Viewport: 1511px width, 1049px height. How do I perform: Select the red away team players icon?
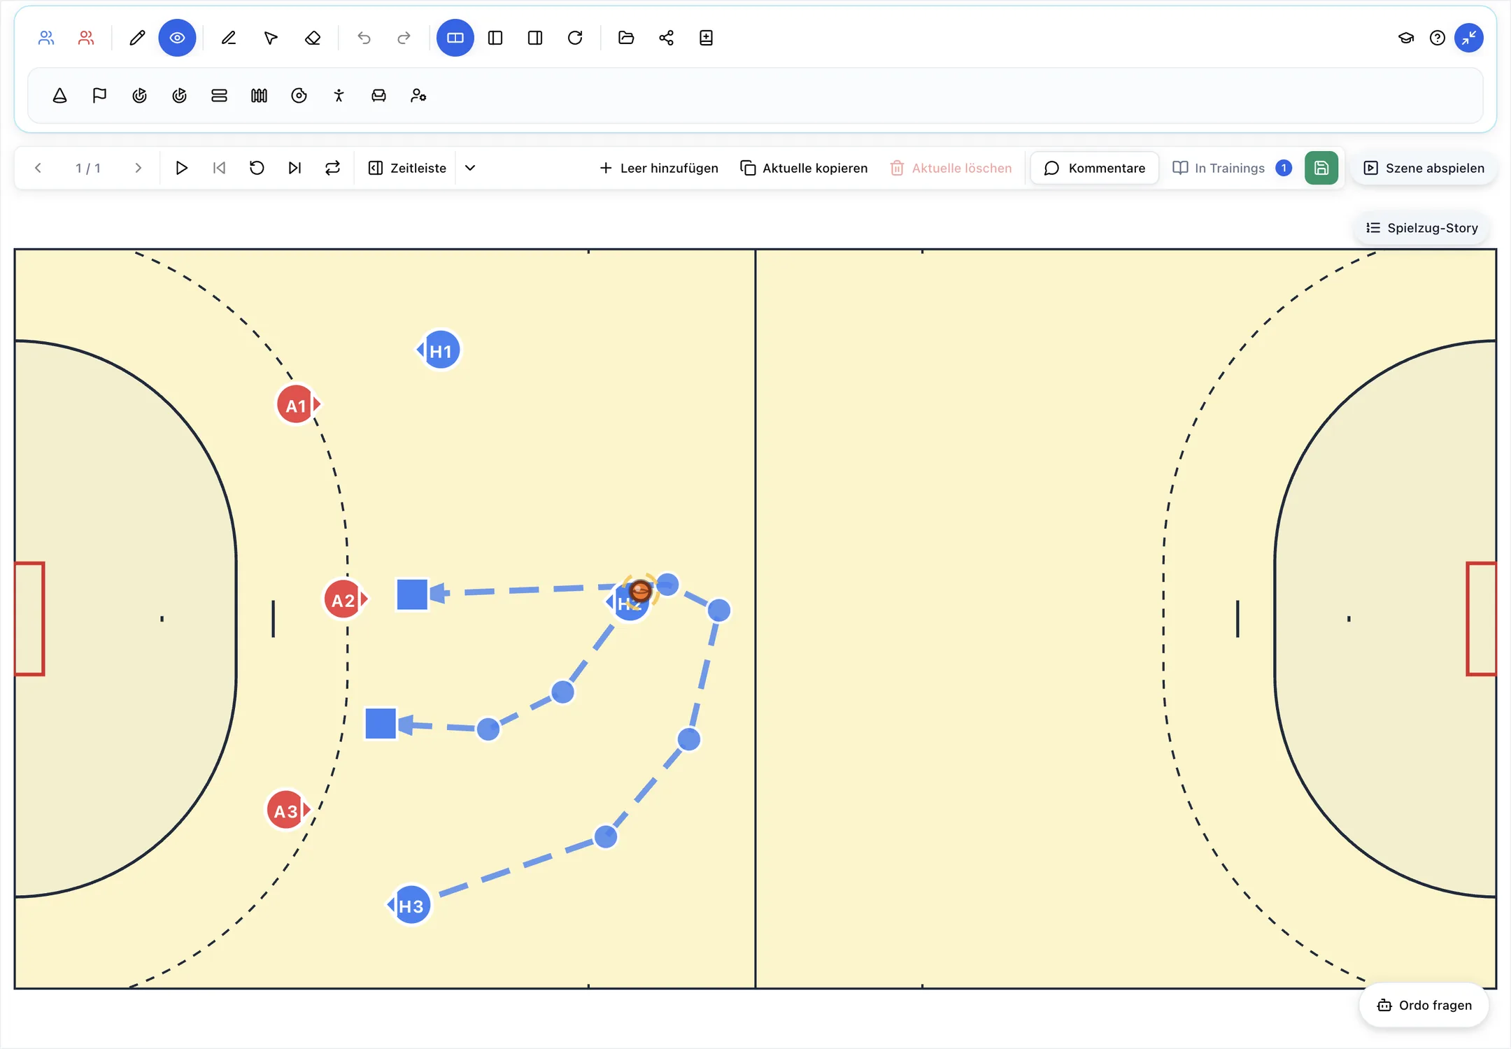pyautogui.click(x=86, y=38)
